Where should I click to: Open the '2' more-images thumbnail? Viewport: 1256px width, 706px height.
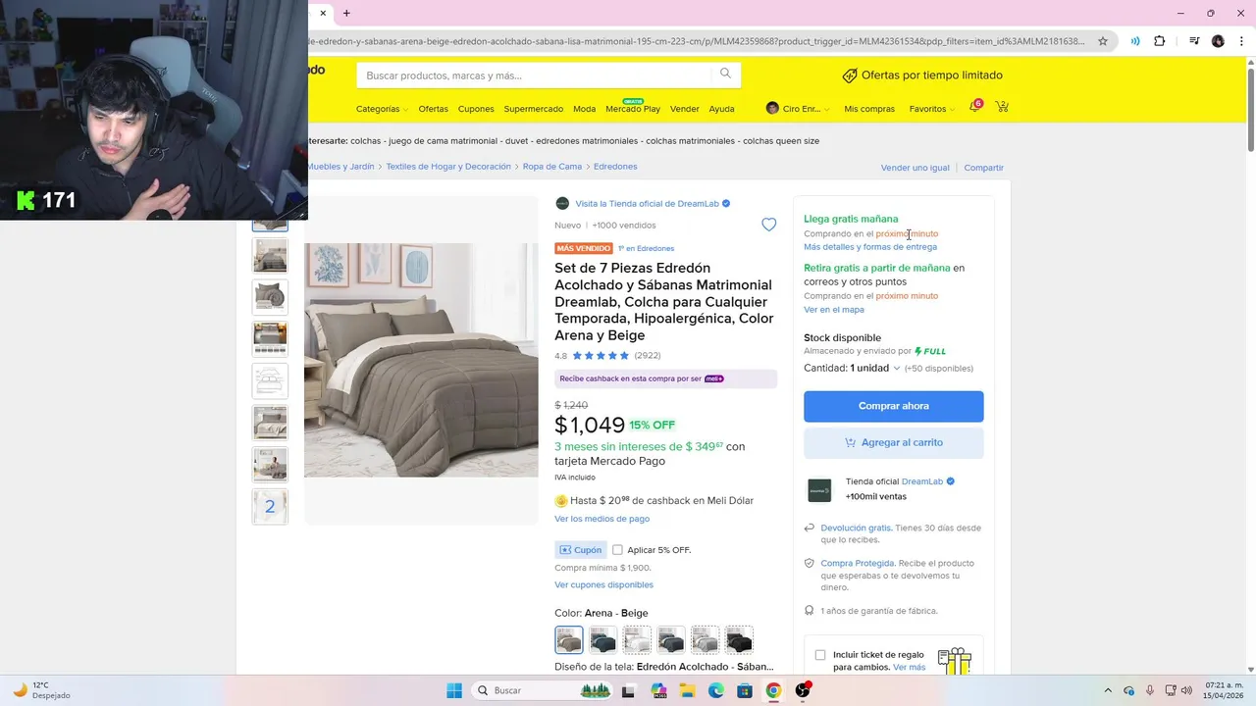coord(270,507)
